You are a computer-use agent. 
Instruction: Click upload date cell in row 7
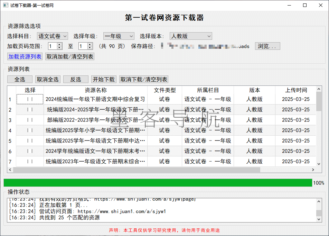coord(295,161)
